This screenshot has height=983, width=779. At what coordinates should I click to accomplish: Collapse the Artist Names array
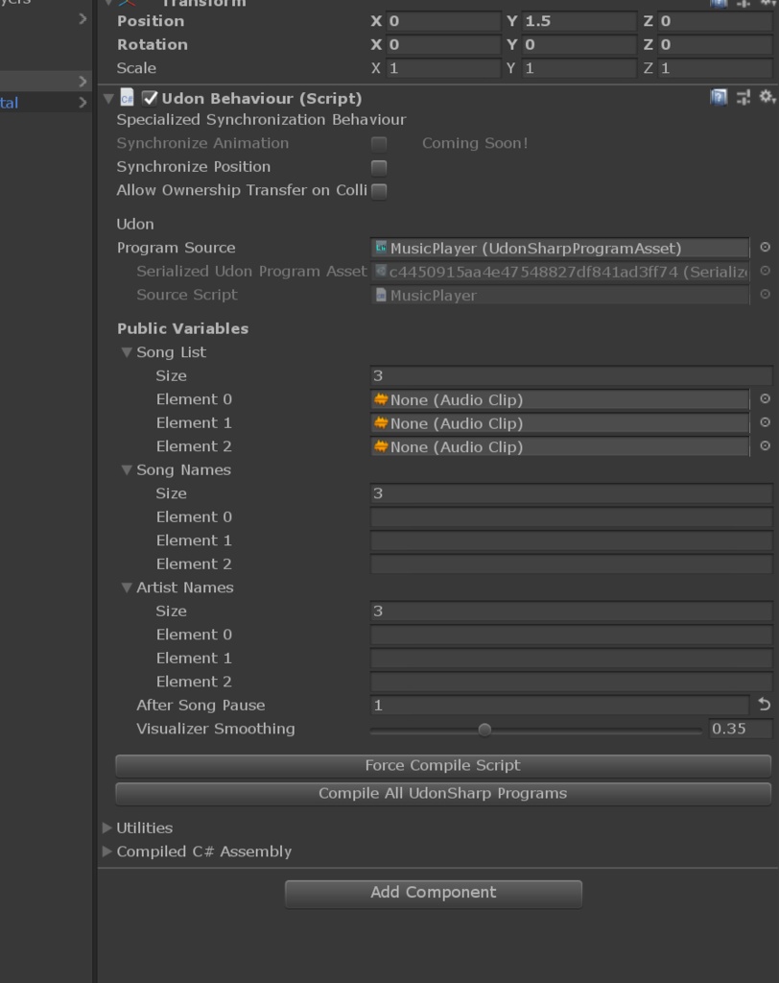click(127, 587)
